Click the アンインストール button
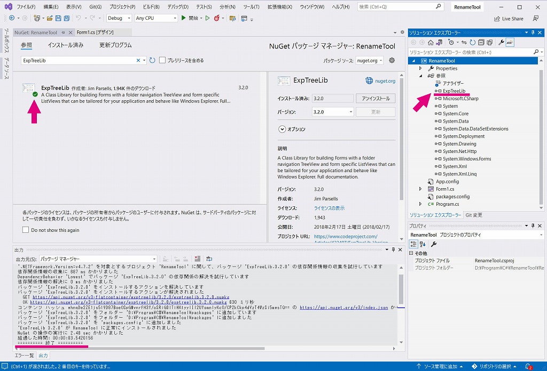 click(x=376, y=99)
